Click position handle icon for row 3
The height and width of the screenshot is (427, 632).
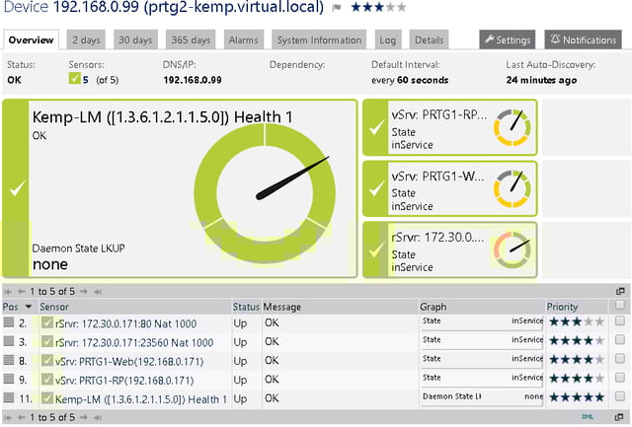click(x=9, y=341)
